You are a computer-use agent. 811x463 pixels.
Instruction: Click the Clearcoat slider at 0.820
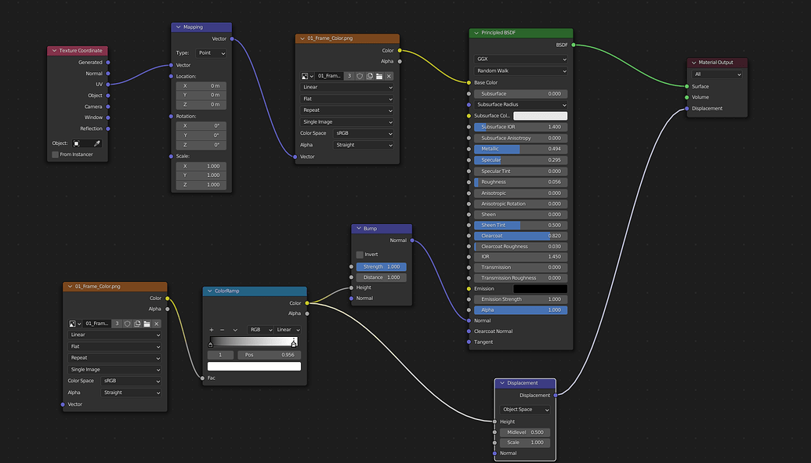pos(521,236)
